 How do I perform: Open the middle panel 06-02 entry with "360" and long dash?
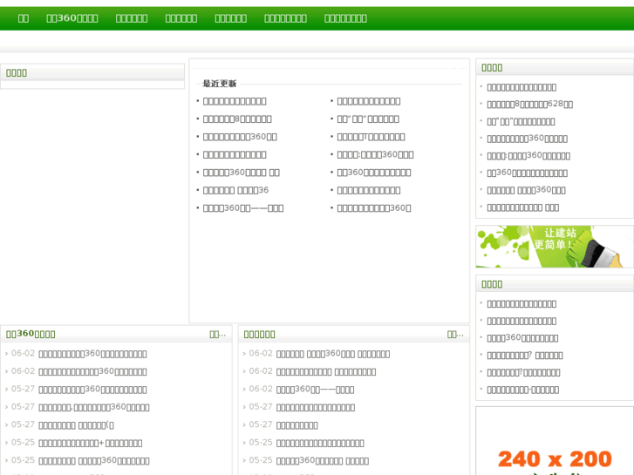[315, 390]
